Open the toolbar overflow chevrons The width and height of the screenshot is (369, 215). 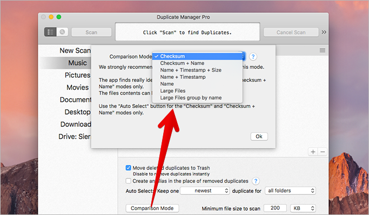pyautogui.click(x=324, y=32)
